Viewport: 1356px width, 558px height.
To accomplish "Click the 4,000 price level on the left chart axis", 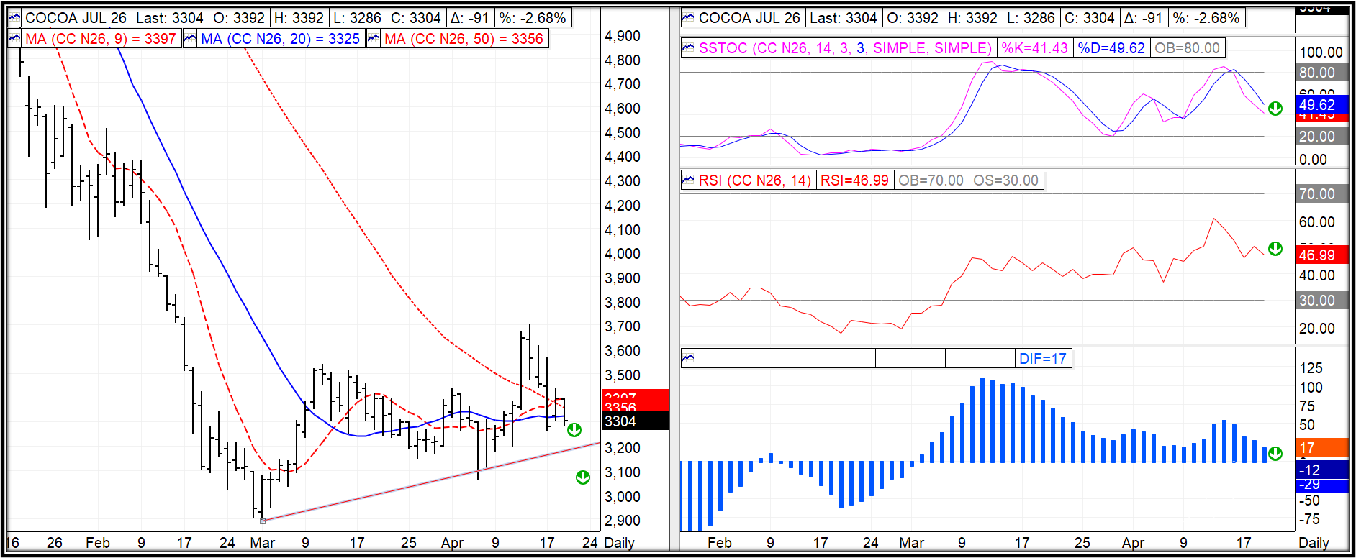I will click(x=623, y=254).
